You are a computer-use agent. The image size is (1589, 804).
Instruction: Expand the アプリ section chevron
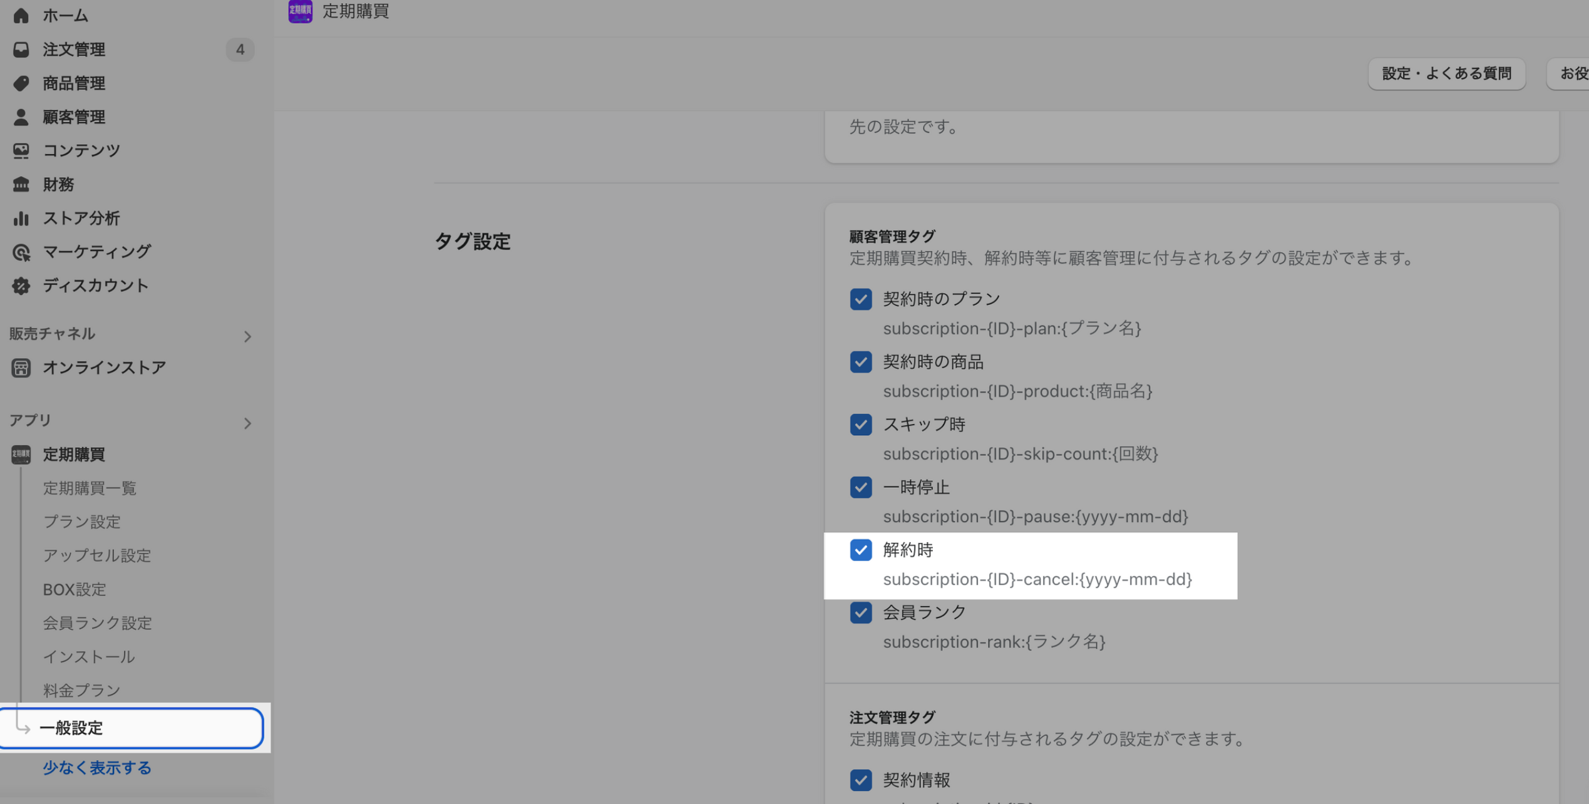[x=247, y=423]
